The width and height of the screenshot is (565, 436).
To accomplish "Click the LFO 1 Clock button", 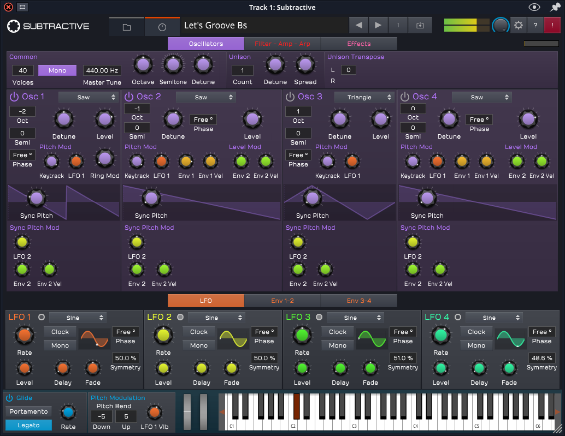I will [x=60, y=332].
